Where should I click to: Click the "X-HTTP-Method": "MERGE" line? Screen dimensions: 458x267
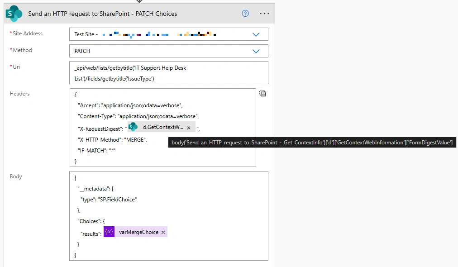[112, 140]
